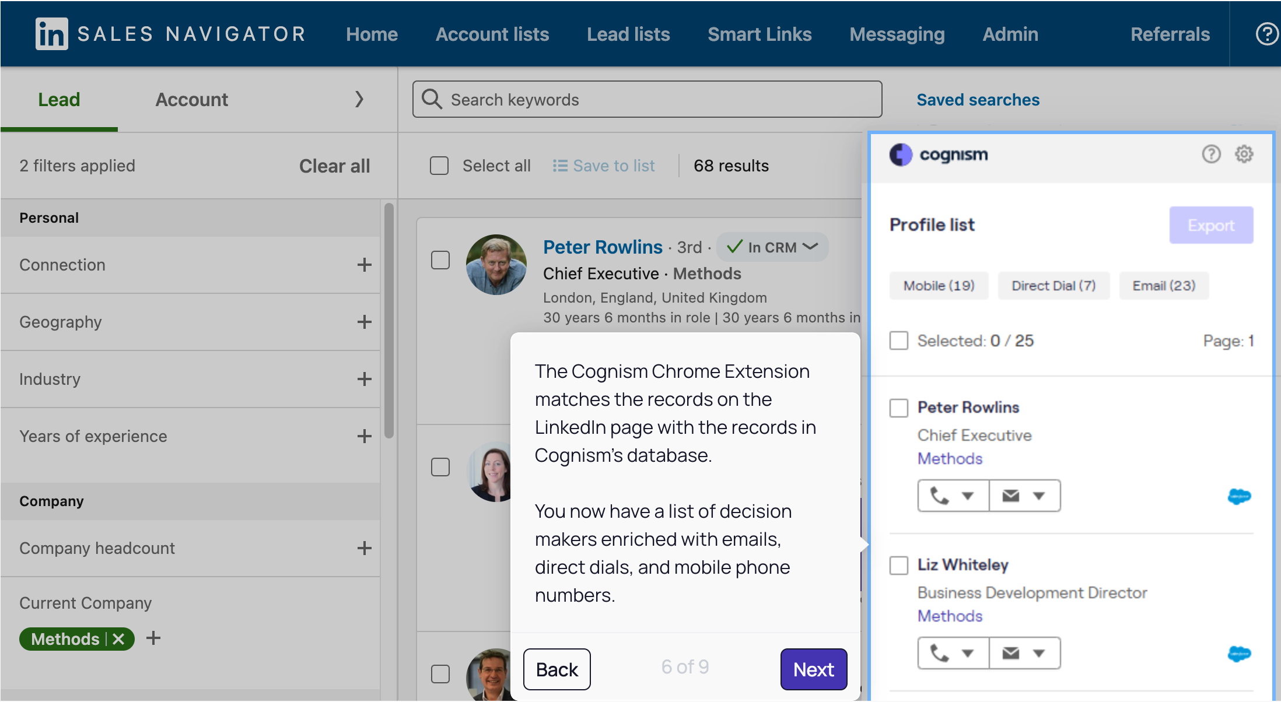Expand the email dropdown for Liz Whiteley

(x=1038, y=652)
